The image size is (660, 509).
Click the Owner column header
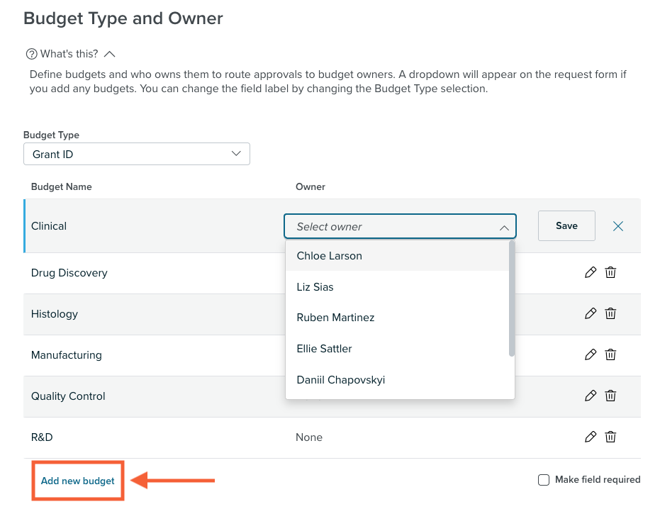[311, 186]
